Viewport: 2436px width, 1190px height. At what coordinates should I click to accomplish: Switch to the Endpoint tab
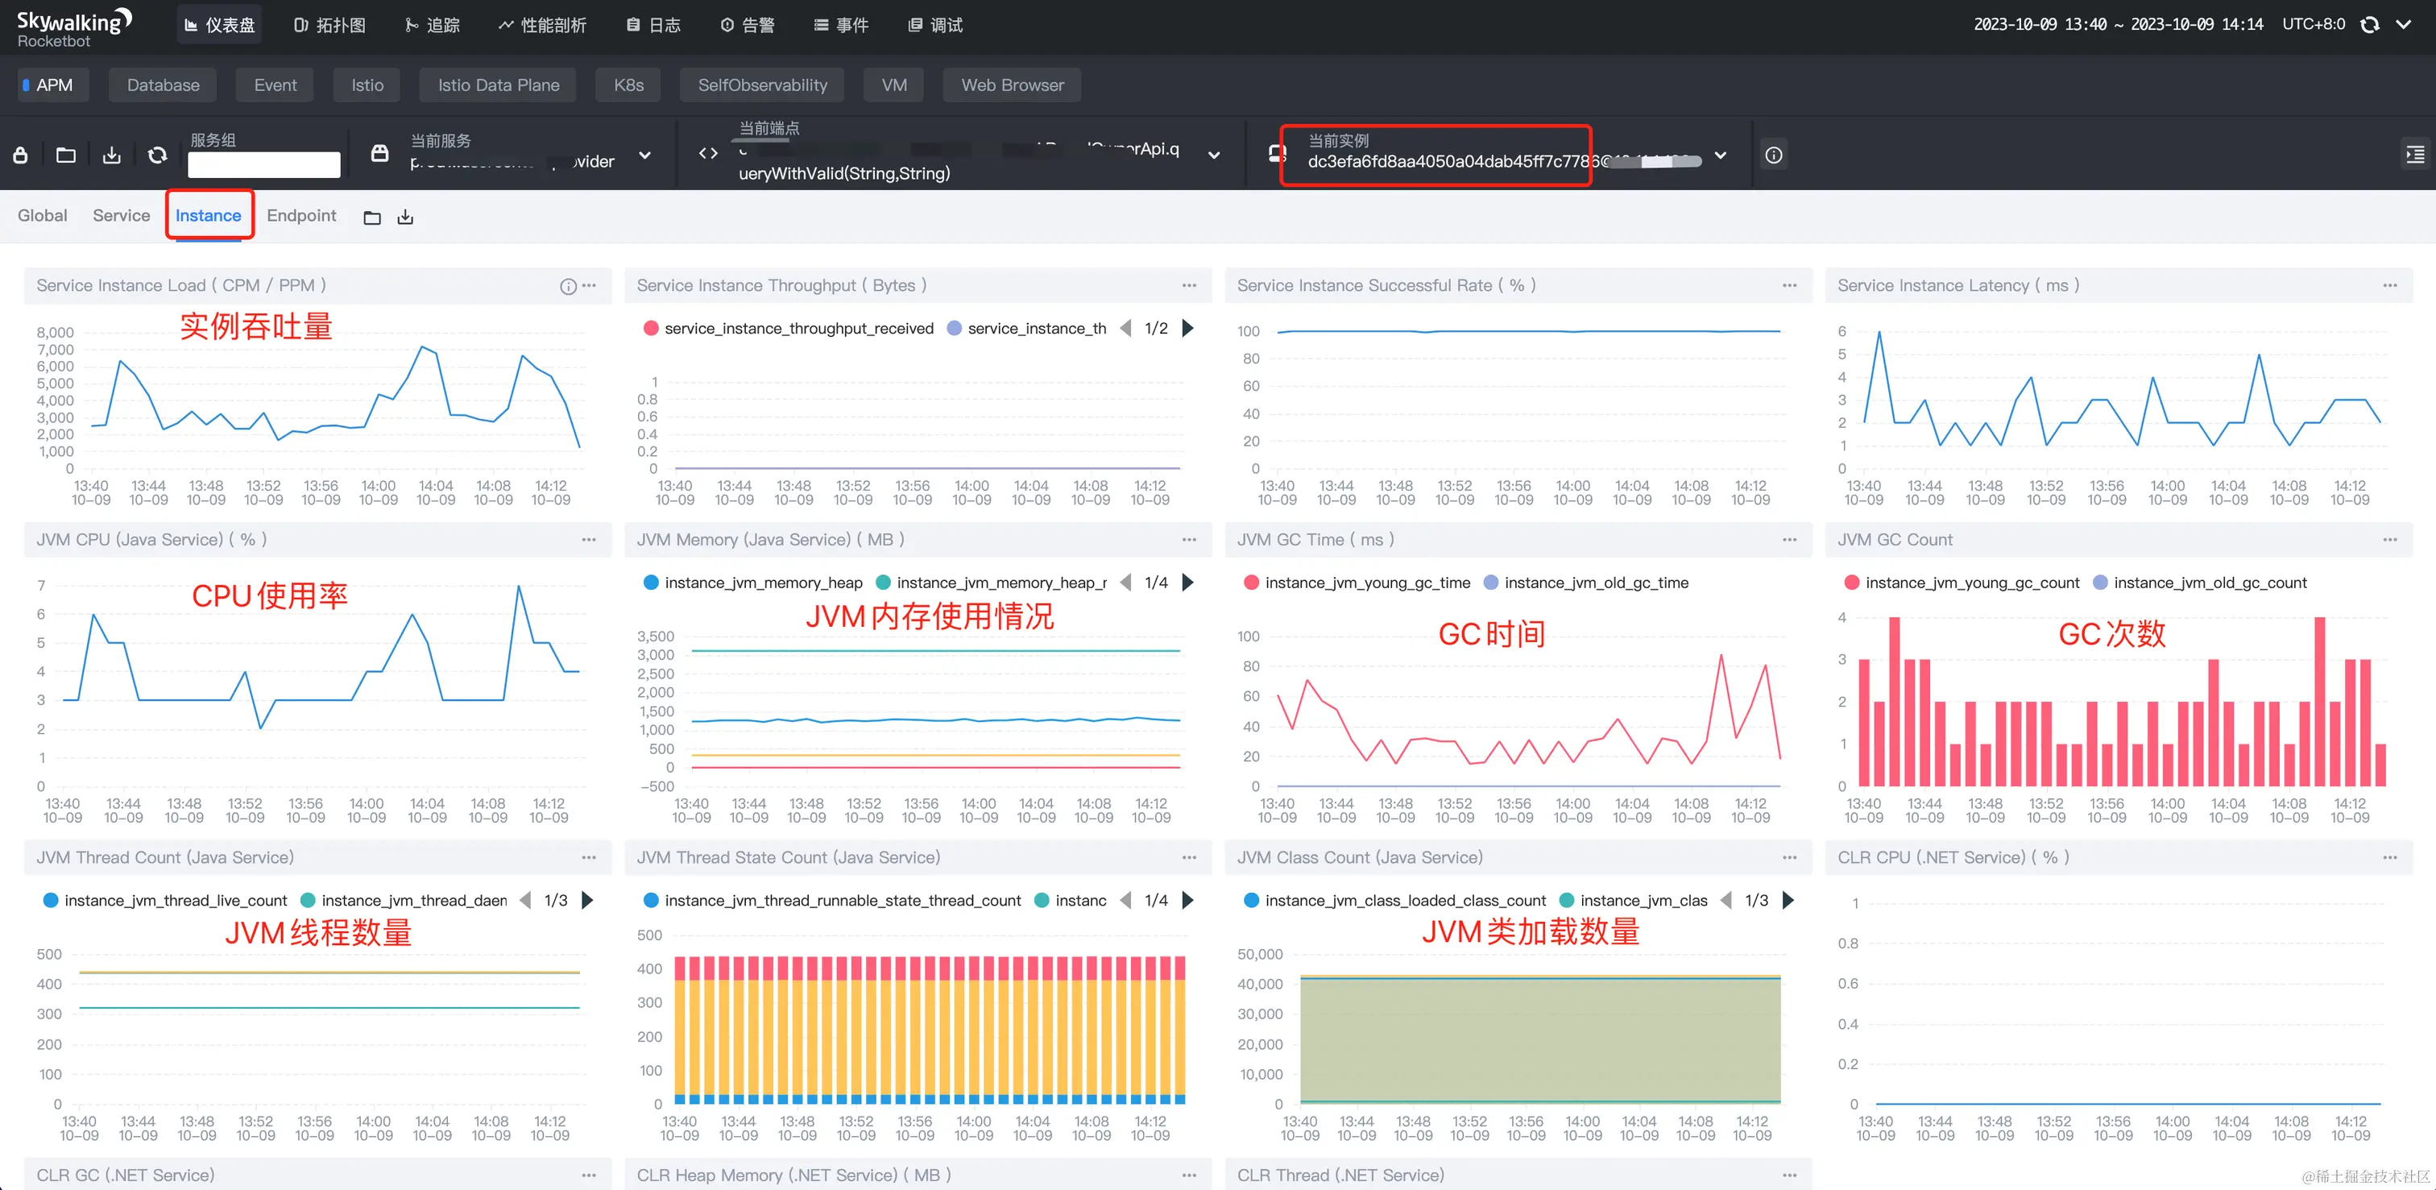point(300,216)
